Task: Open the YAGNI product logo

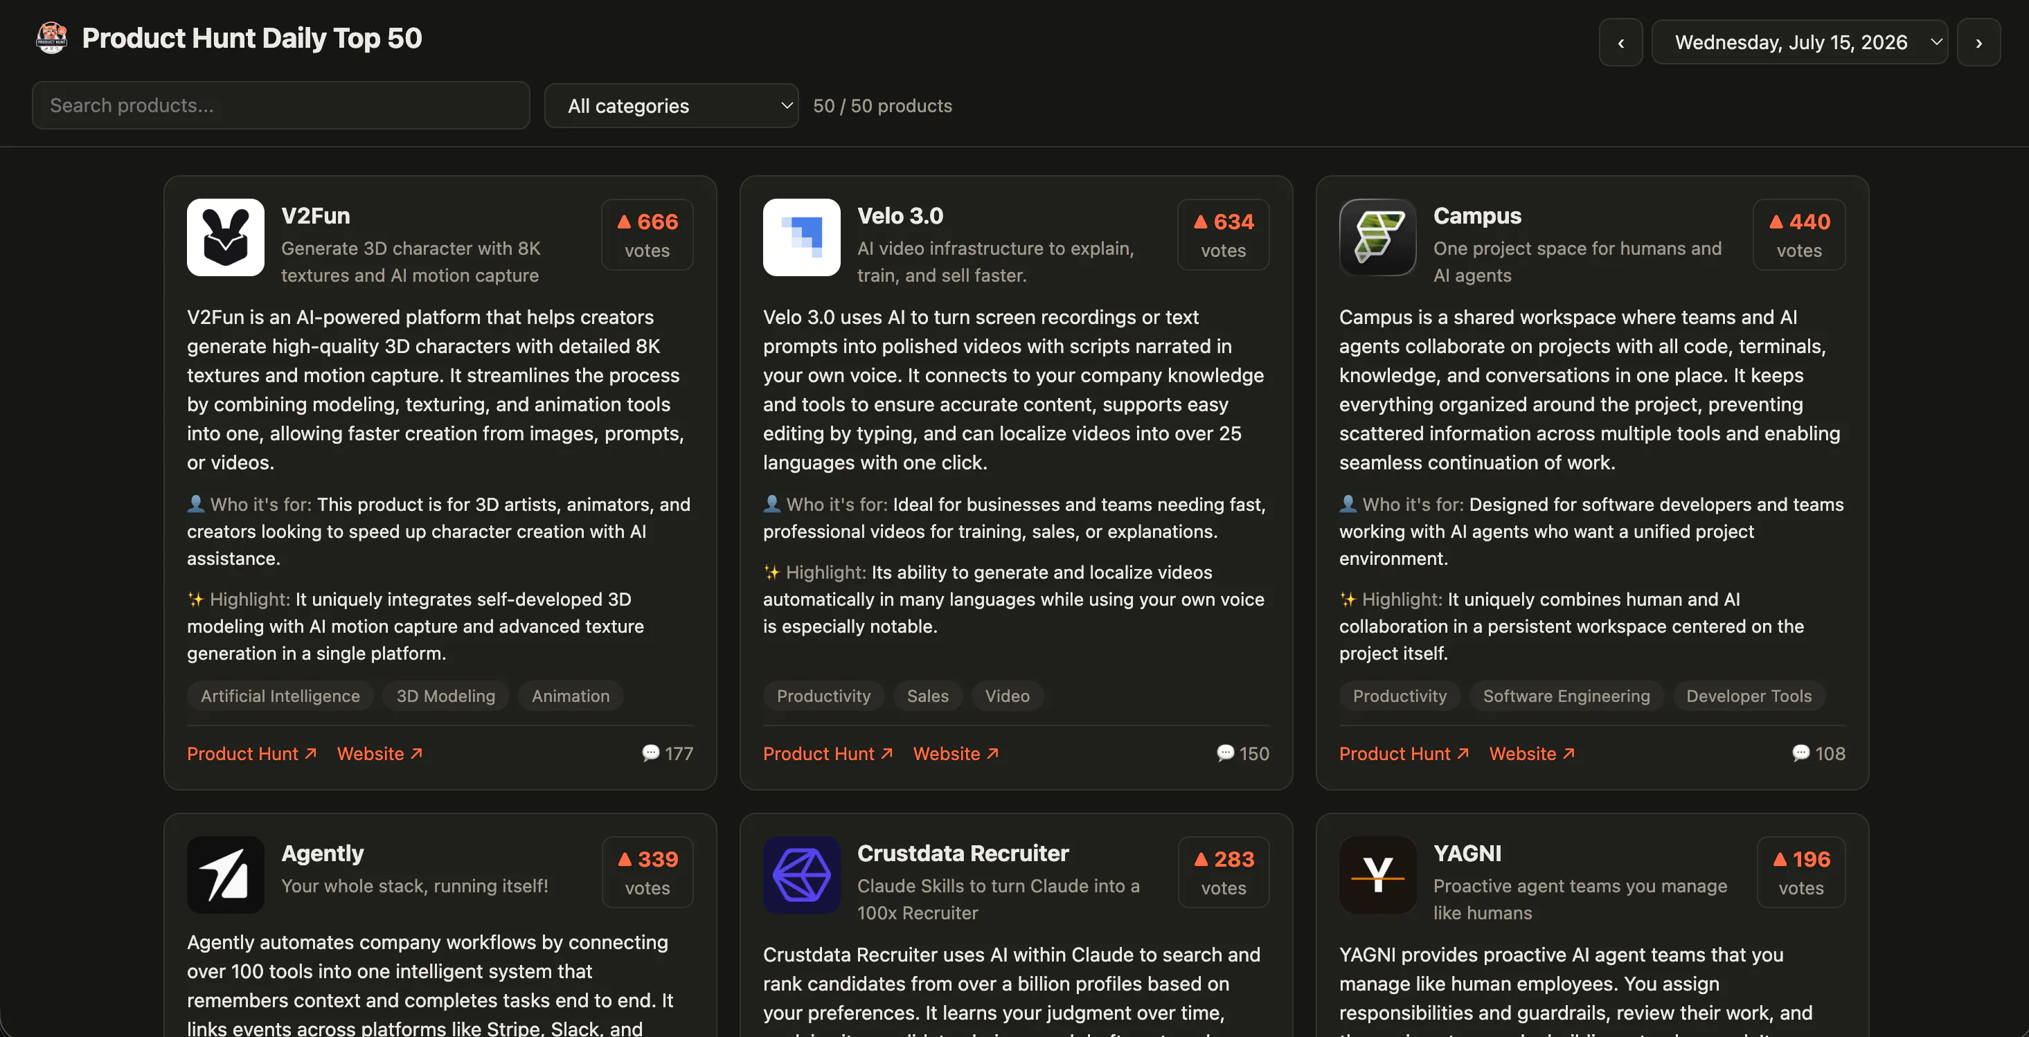Action: (x=1377, y=875)
